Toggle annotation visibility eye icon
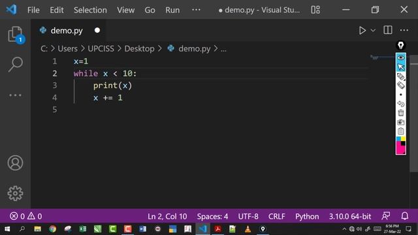The image size is (418, 235). click(x=400, y=57)
